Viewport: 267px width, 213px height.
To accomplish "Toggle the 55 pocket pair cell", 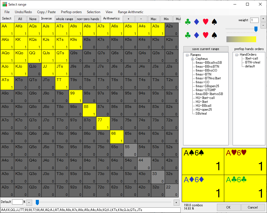I will pyautogui.click(x=131, y=150).
